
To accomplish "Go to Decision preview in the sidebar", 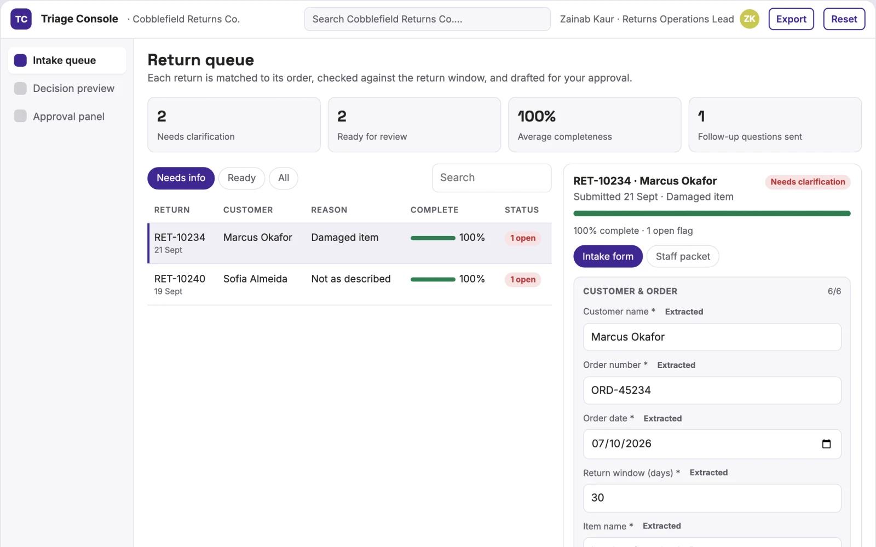I will point(67,88).
